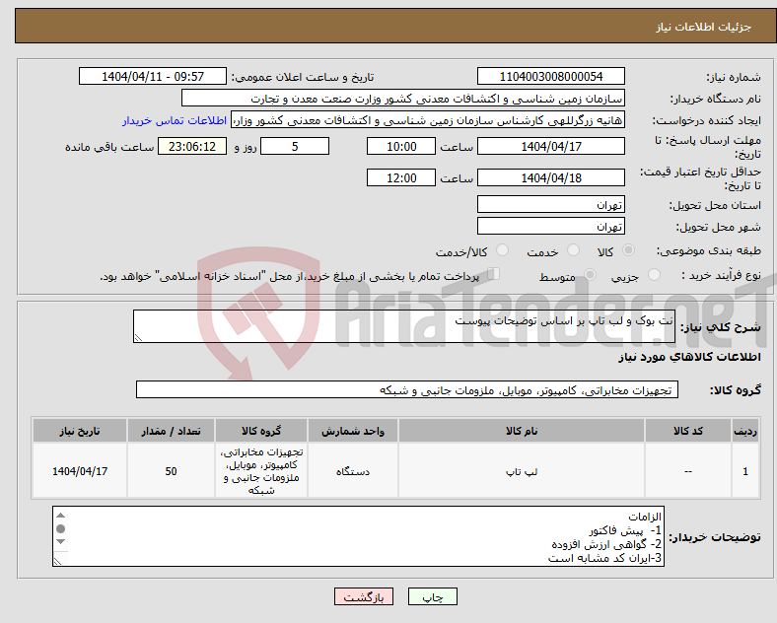
Task: Click the گروه کالا goods group field
Action: [x=407, y=389]
